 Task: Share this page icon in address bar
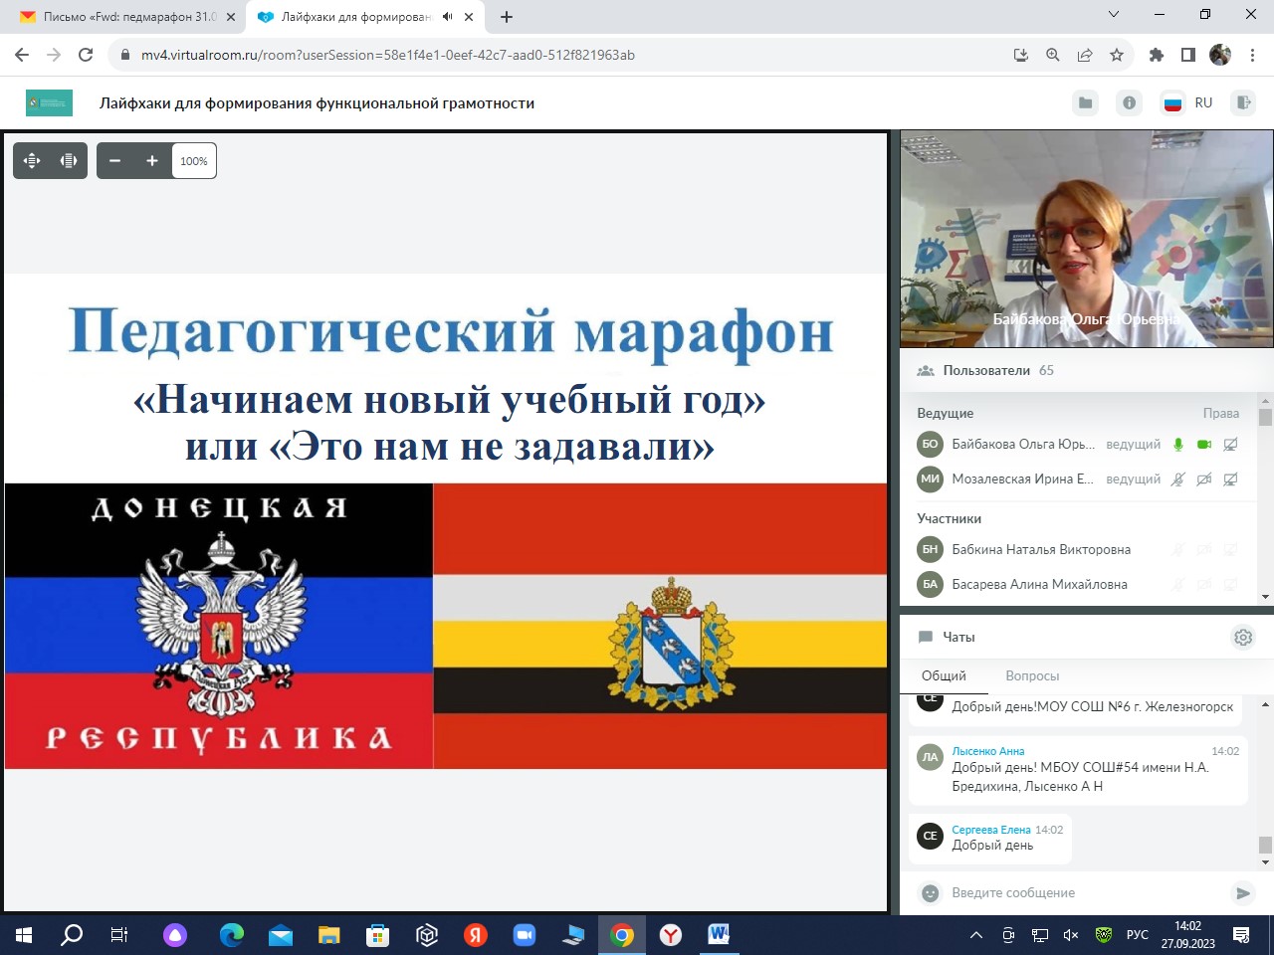pyautogui.click(x=1085, y=55)
